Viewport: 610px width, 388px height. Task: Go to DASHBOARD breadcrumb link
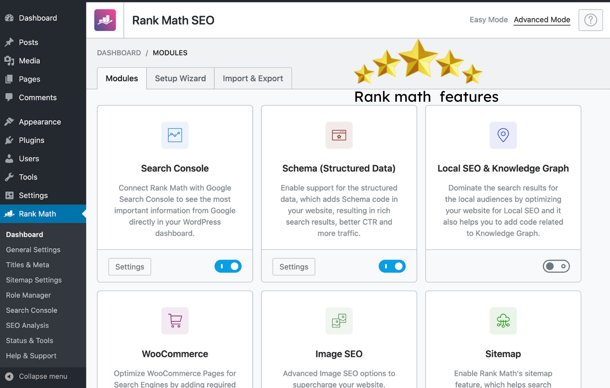pyautogui.click(x=119, y=53)
